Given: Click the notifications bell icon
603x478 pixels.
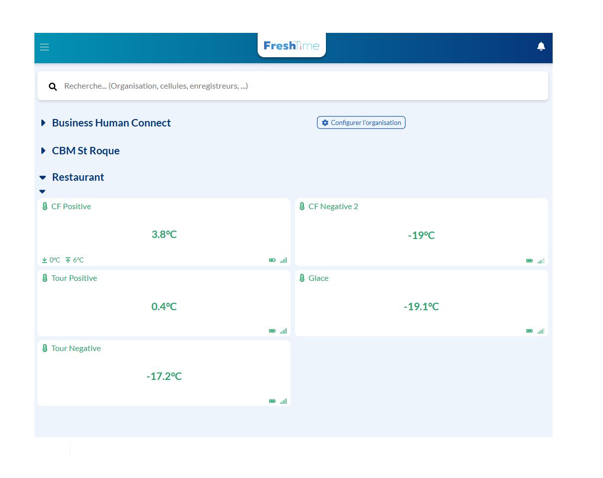Looking at the screenshot, I should [x=541, y=46].
